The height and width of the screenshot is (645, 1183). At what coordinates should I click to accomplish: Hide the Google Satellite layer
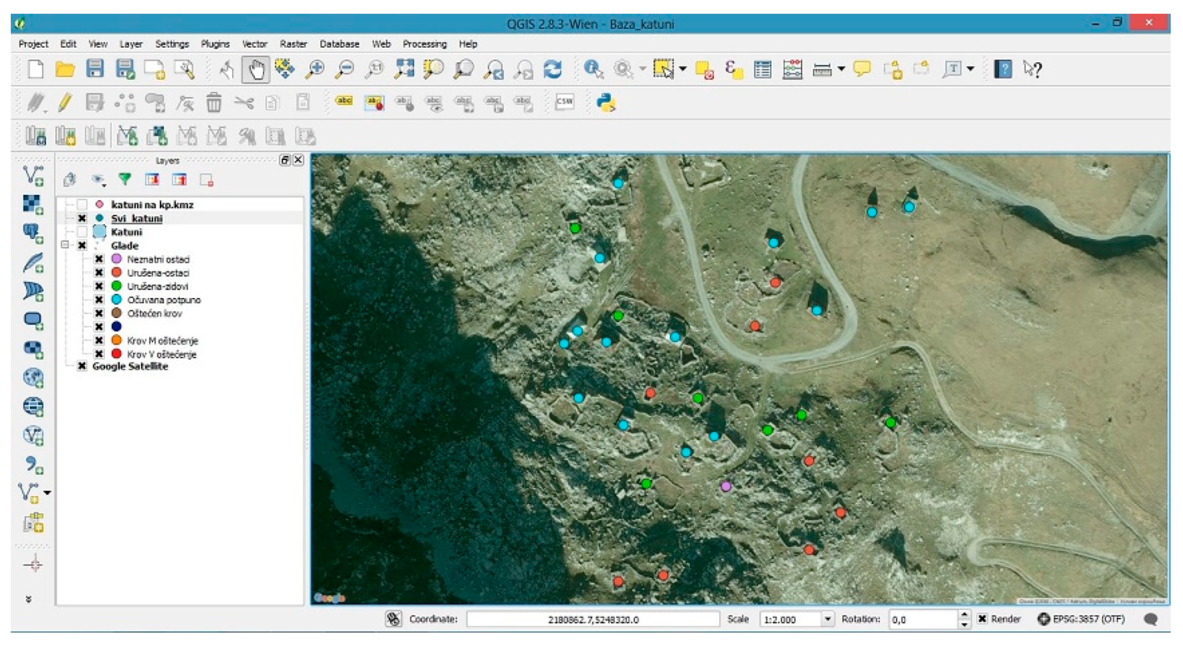(x=82, y=366)
